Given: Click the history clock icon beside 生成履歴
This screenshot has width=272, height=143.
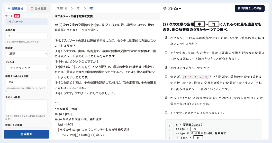Looking at the screenshot, I should point(32,8).
